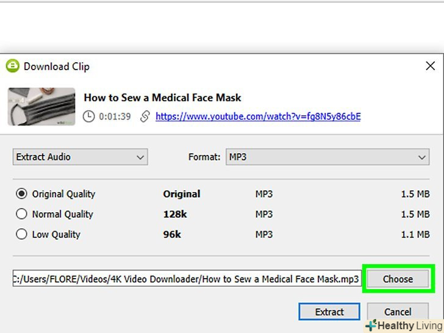Click MP3 in the Normal Quality row

click(264, 214)
